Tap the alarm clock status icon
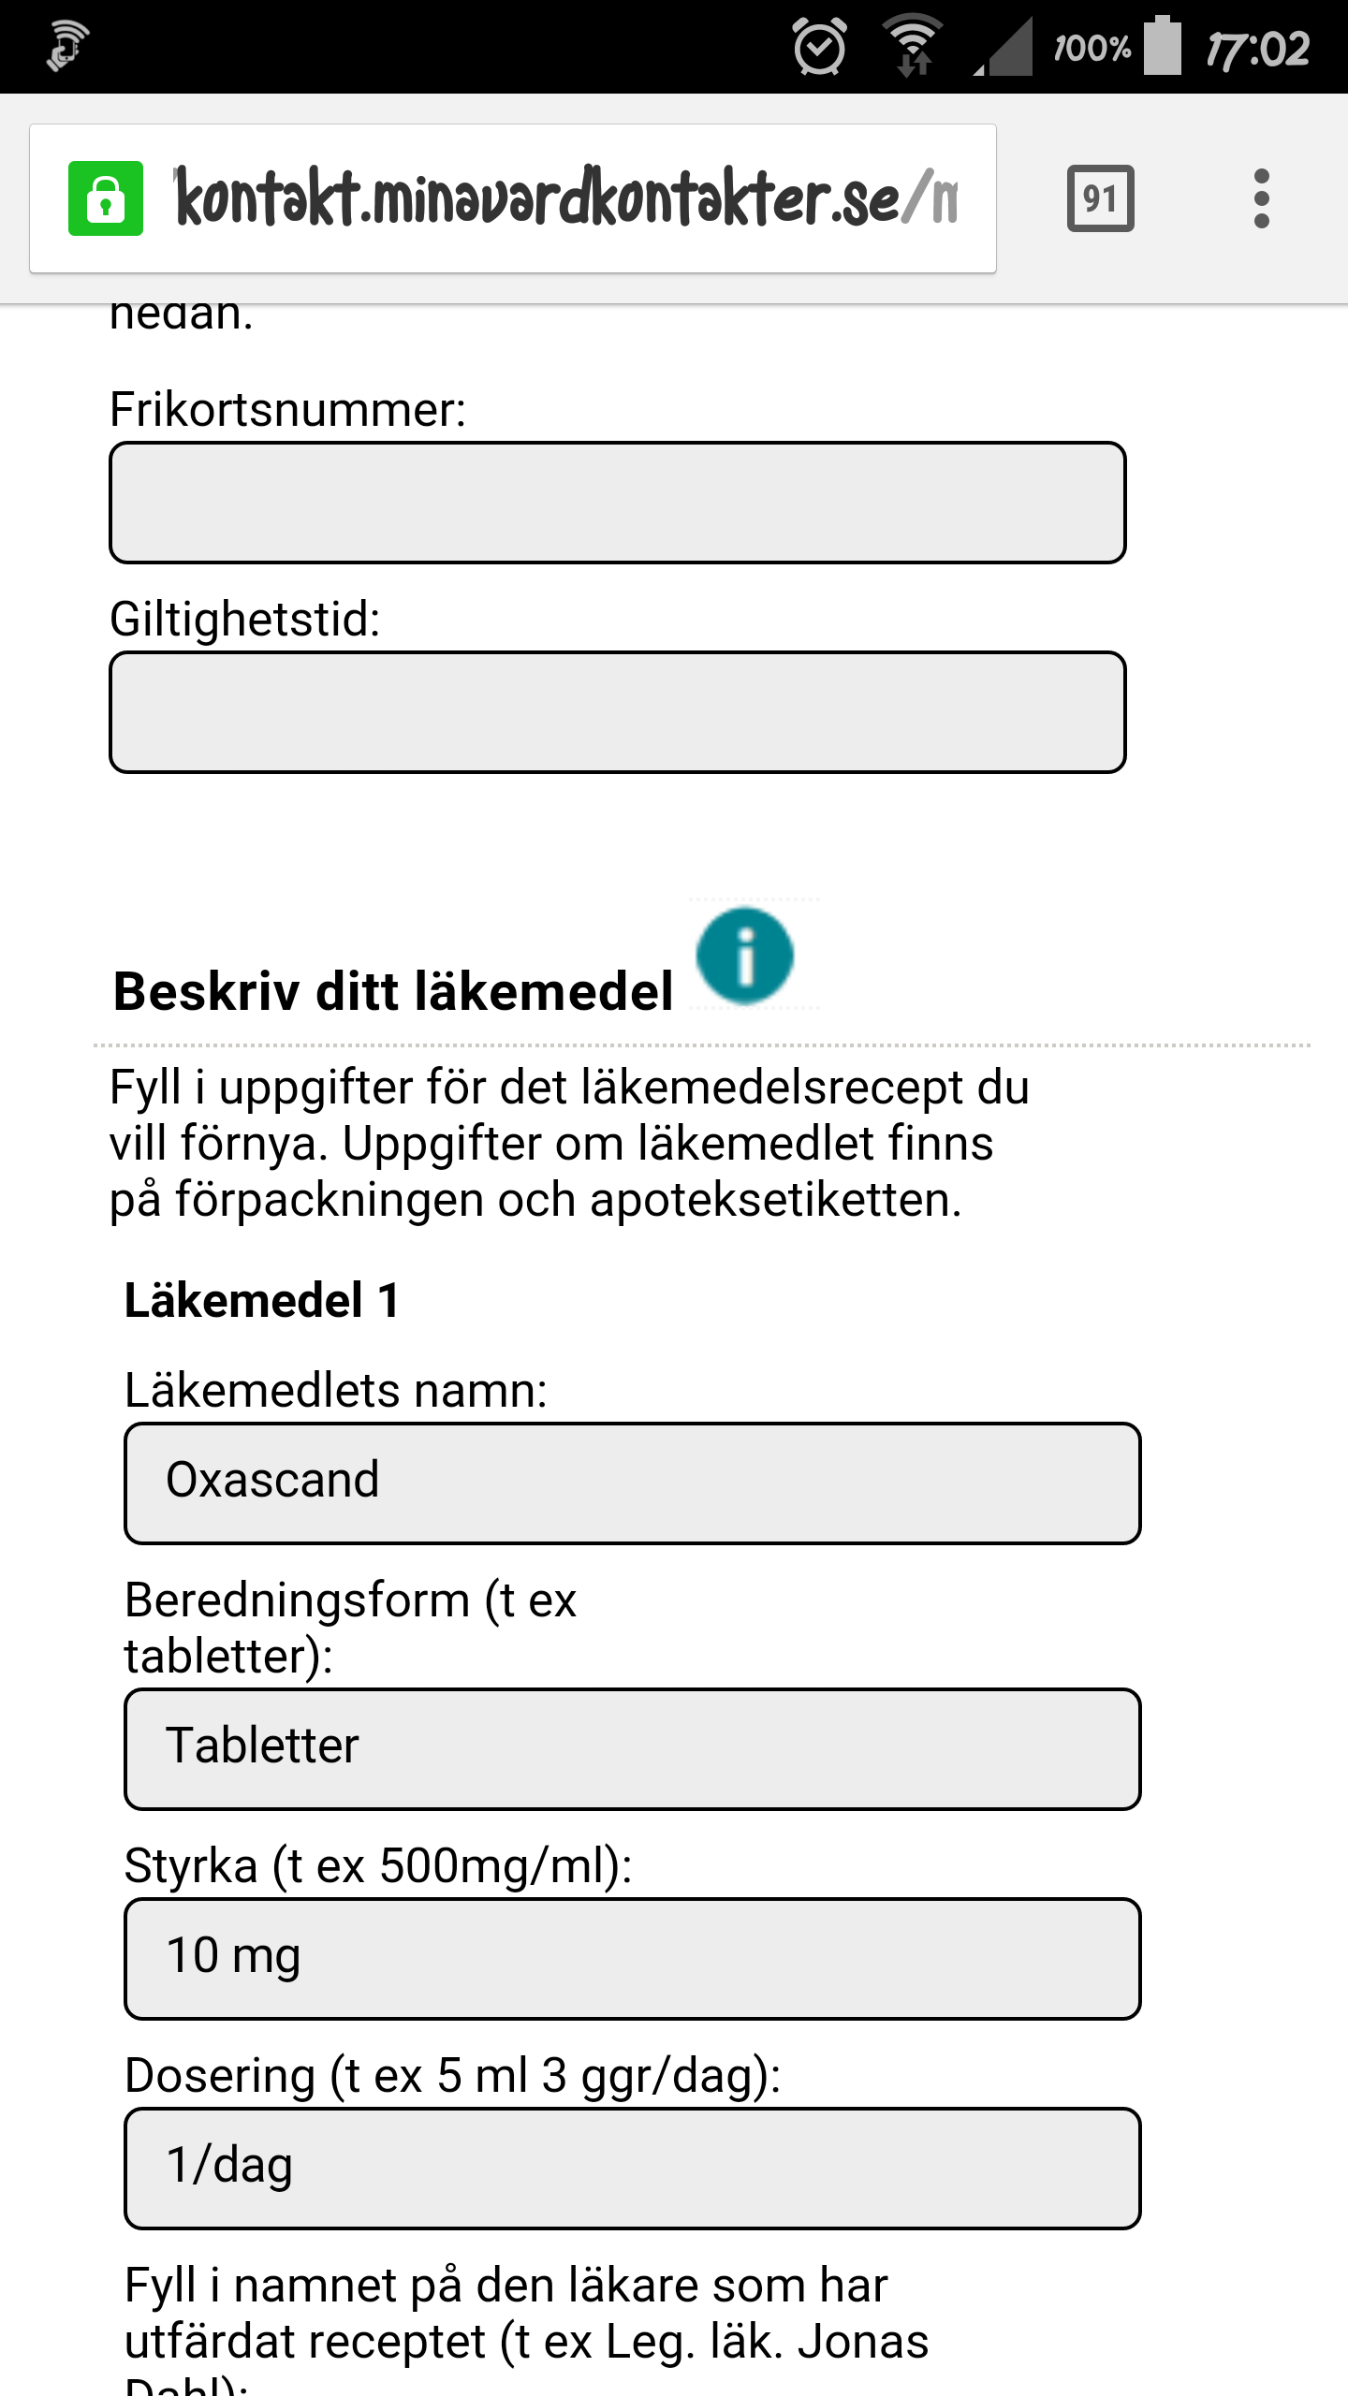This screenshot has width=1348, height=2396. point(819,47)
